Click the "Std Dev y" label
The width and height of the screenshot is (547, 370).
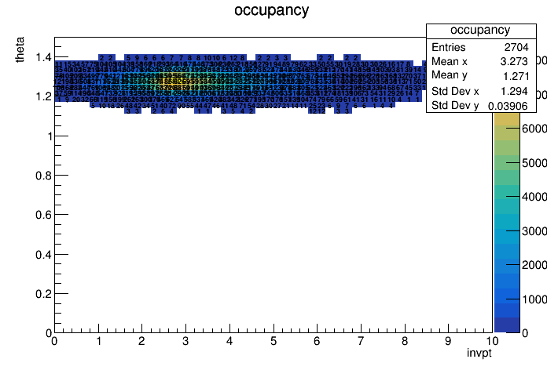[455, 106]
